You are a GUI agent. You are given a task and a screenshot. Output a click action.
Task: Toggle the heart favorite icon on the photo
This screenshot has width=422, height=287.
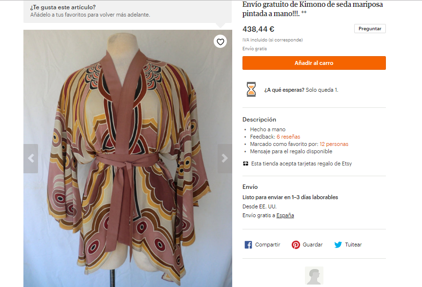click(221, 42)
